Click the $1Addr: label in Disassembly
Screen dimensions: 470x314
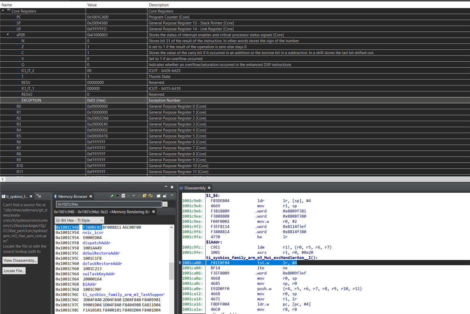[x=214, y=242]
